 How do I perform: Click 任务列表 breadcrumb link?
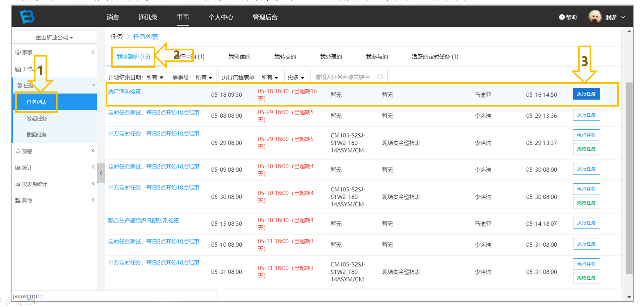(146, 37)
